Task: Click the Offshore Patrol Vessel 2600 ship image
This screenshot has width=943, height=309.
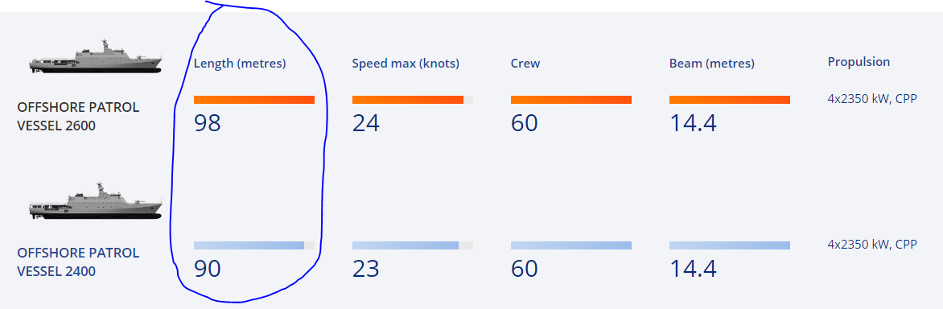Action: click(x=96, y=57)
